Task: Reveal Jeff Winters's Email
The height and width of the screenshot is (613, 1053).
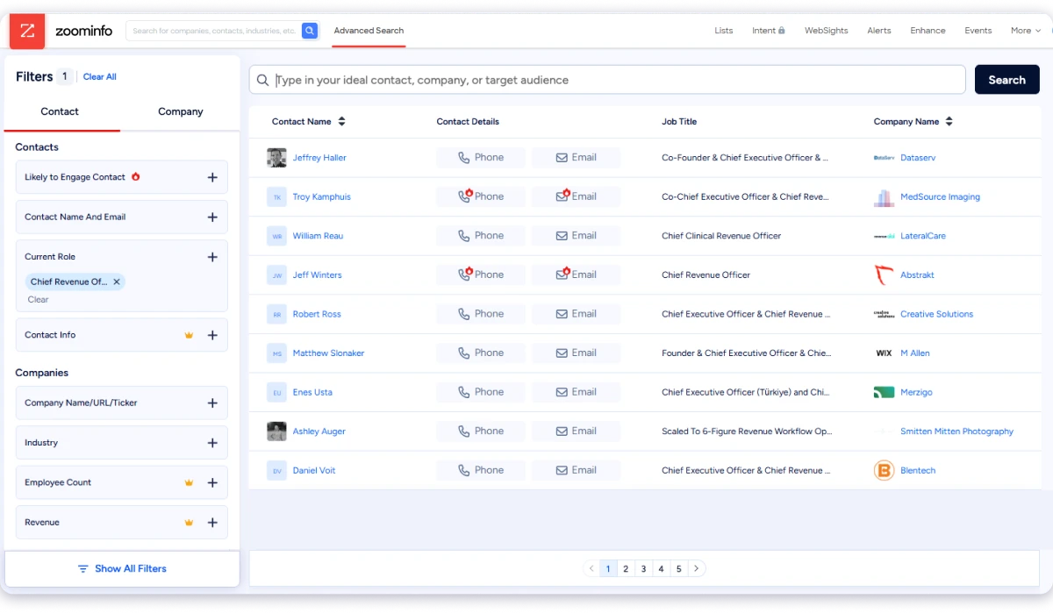Action: 577,275
